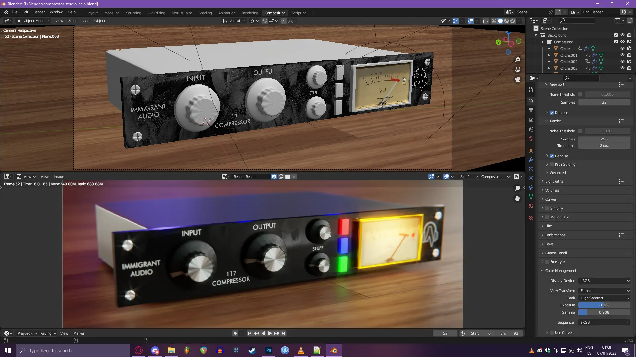The image size is (636, 357).
Task: Enable Path Guiding checkbox
Action: 552,164
